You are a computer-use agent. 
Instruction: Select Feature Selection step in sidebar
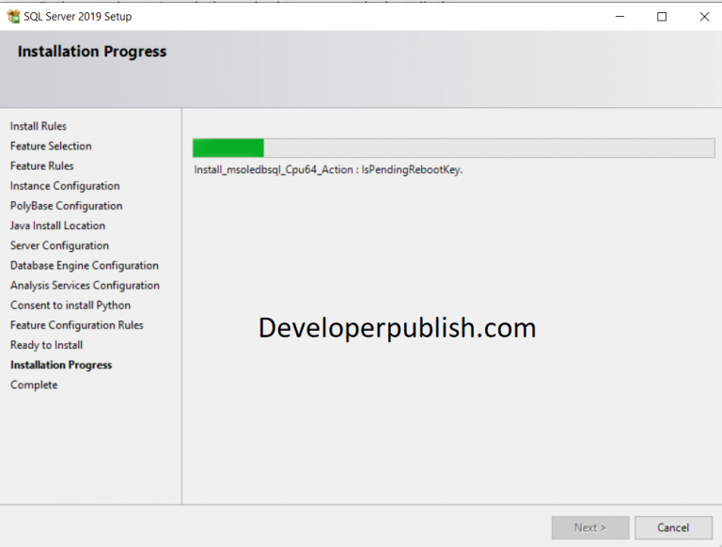51,146
